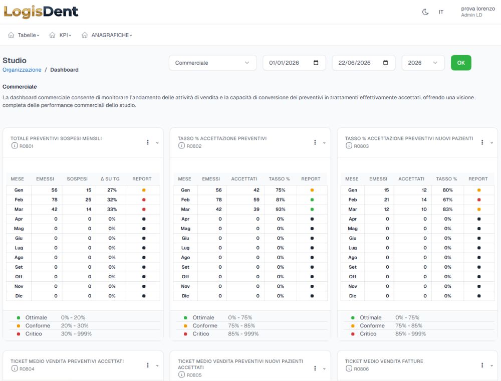Screen dimensions: 501x381
Task: Click green report dot for Feb in R0802
Action: tap(312, 200)
